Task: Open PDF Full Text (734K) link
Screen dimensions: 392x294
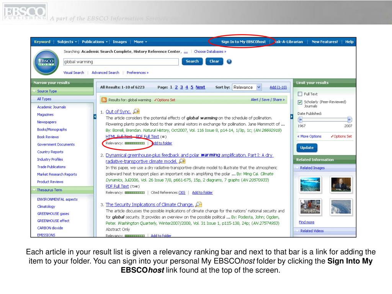Action: [117, 186]
